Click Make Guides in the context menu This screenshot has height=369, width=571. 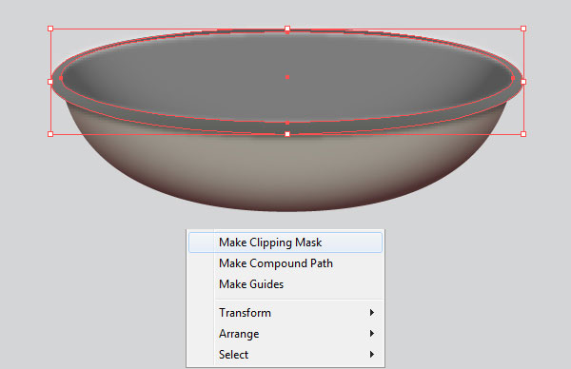click(x=285, y=283)
